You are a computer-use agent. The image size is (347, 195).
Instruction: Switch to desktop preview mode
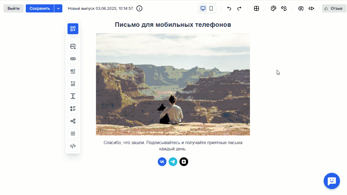(x=203, y=8)
